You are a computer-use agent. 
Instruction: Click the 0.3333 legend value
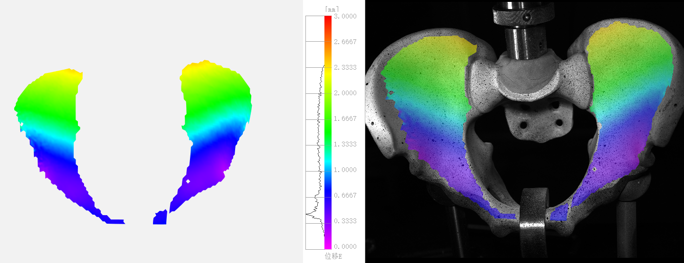coord(346,221)
